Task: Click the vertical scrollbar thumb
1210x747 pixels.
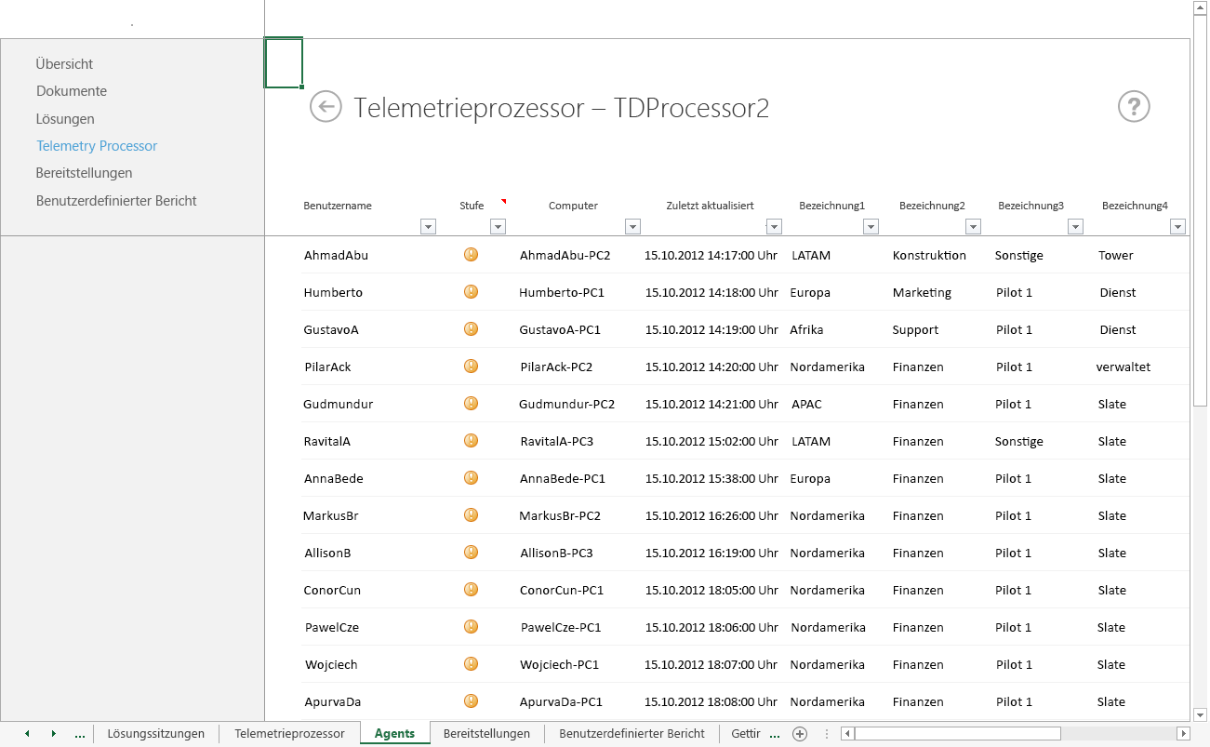Action: click(1200, 211)
